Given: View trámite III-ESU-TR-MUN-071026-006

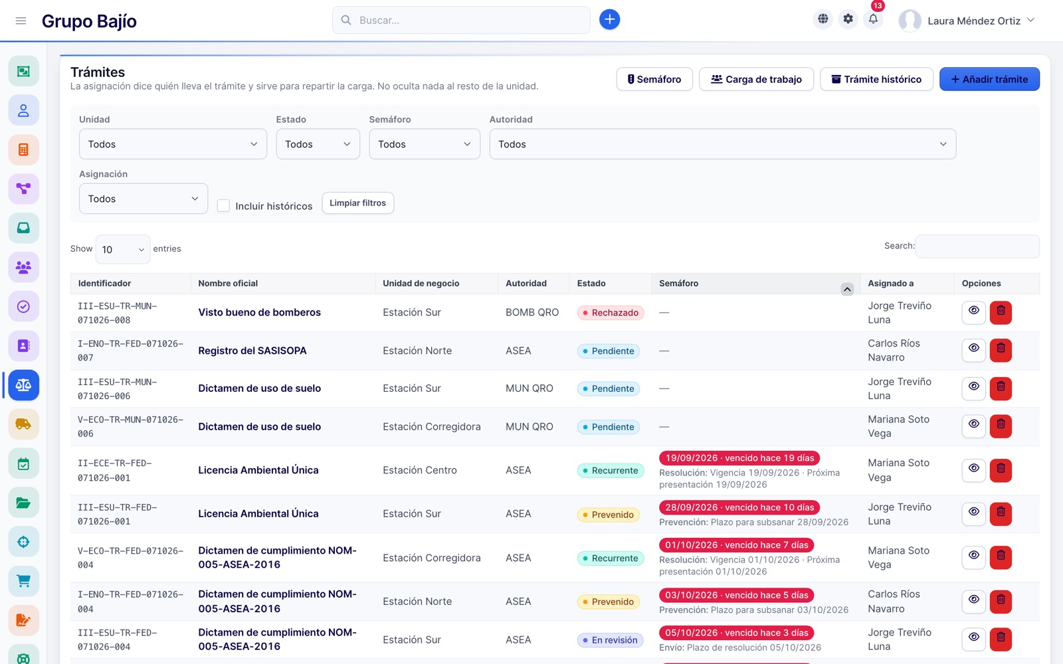Looking at the screenshot, I should coord(973,388).
